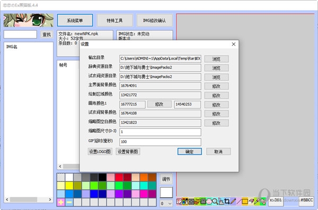The image size is (318, 210).
Task: Click the green frog camera icon
Action: (x=203, y=202)
